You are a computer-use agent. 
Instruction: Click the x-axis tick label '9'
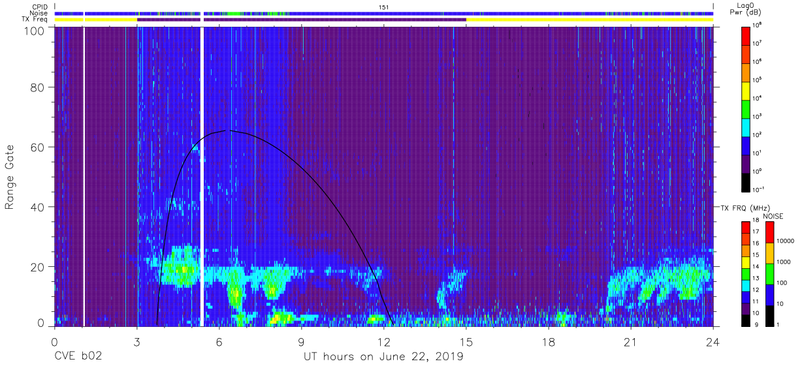(x=302, y=341)
